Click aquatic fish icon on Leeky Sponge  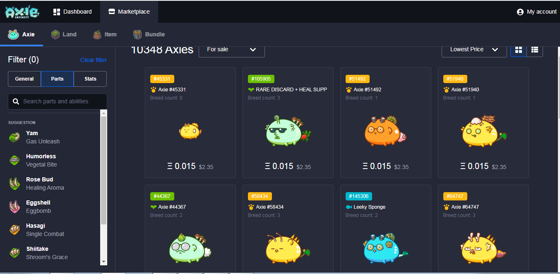pos(348,207)
